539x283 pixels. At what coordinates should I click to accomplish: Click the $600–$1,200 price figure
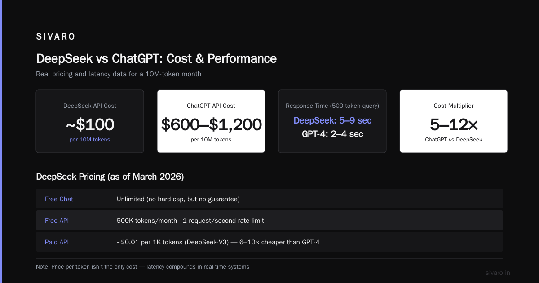[211, 124]
